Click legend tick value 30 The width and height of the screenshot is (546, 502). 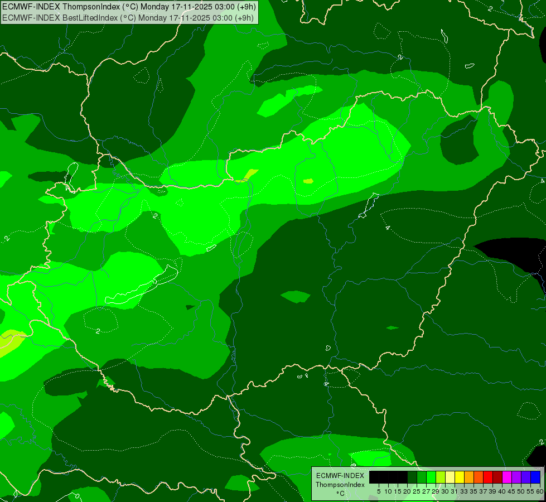[x=445, y=491]
